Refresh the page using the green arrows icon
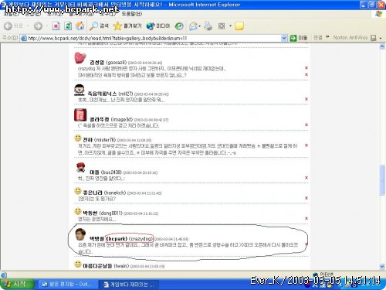This screenshot has height=290, width=386. point(68,26)
